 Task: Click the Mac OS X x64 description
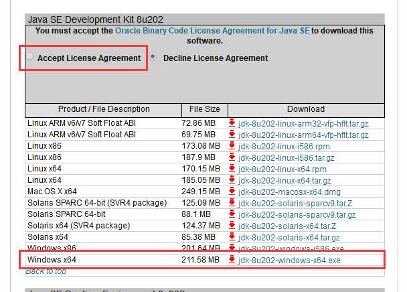(x=52, y=192)
